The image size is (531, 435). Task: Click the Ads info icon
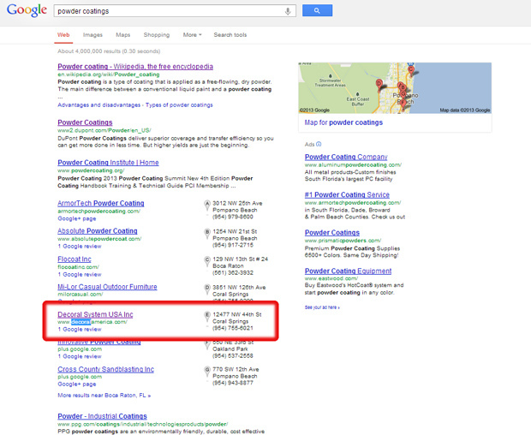(x=320, y=145)
